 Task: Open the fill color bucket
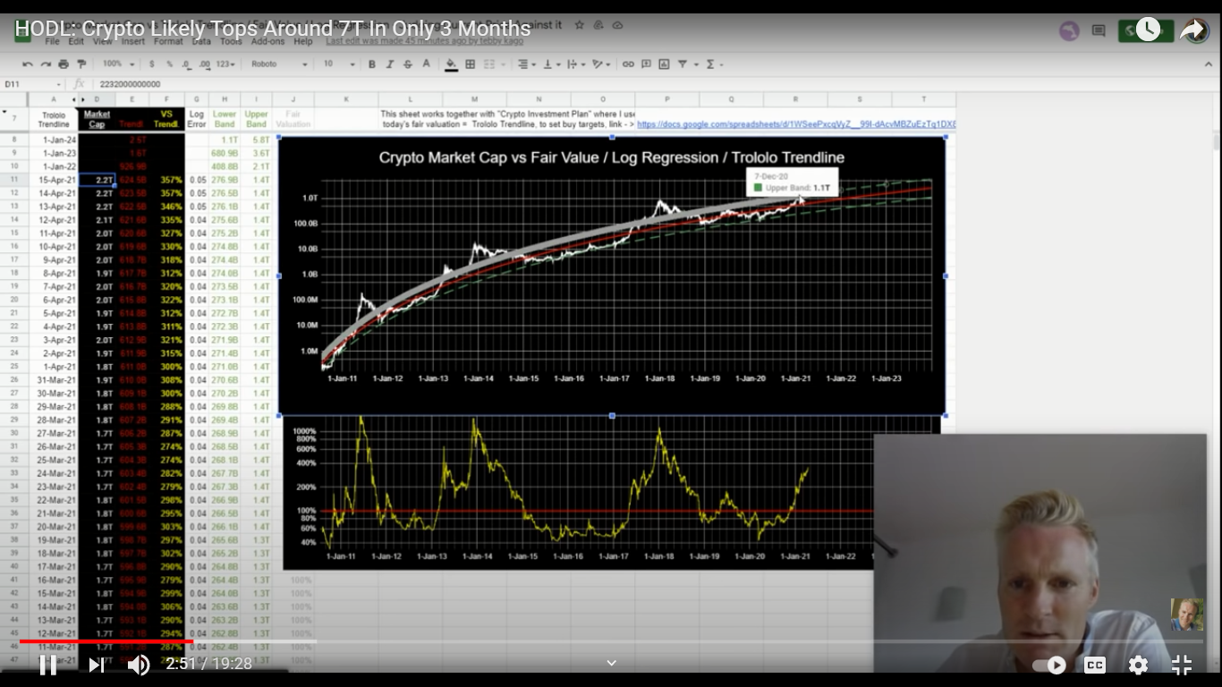pos(452,64)
